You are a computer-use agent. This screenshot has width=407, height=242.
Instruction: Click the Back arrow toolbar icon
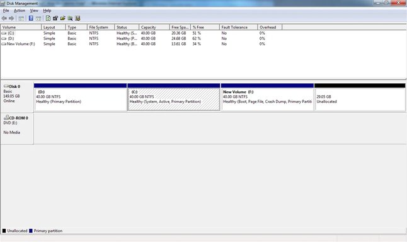(x=4, y=18)
